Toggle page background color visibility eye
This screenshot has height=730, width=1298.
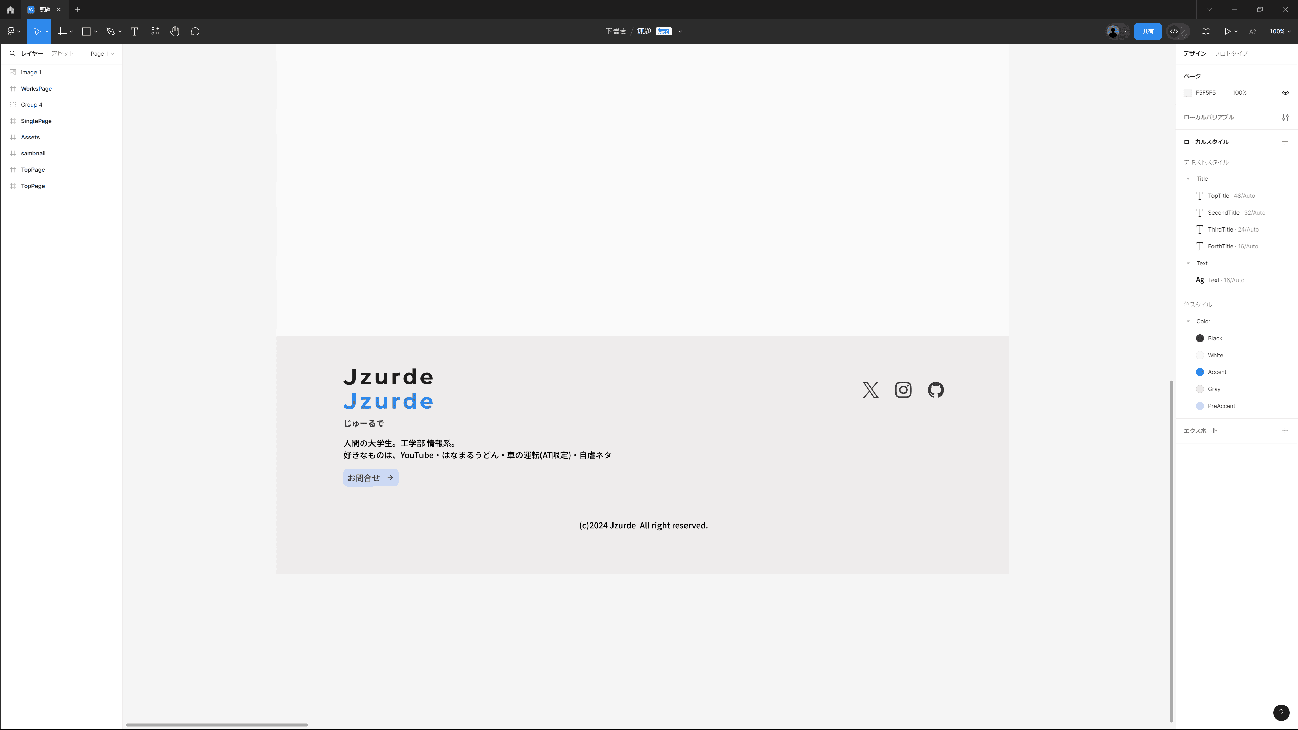1285,93
